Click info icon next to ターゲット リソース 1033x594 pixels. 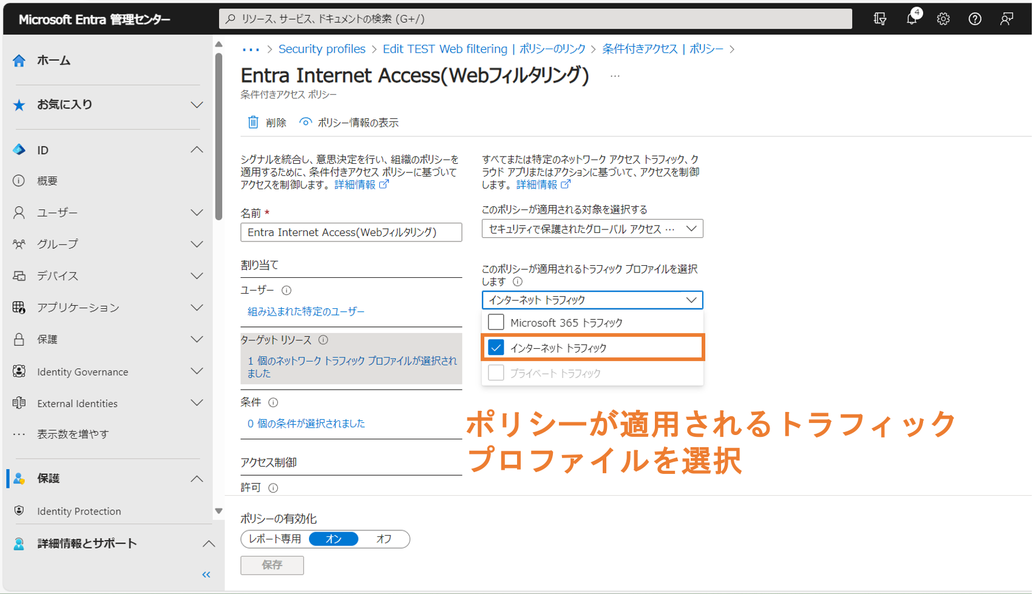click(x=323, y=340)
